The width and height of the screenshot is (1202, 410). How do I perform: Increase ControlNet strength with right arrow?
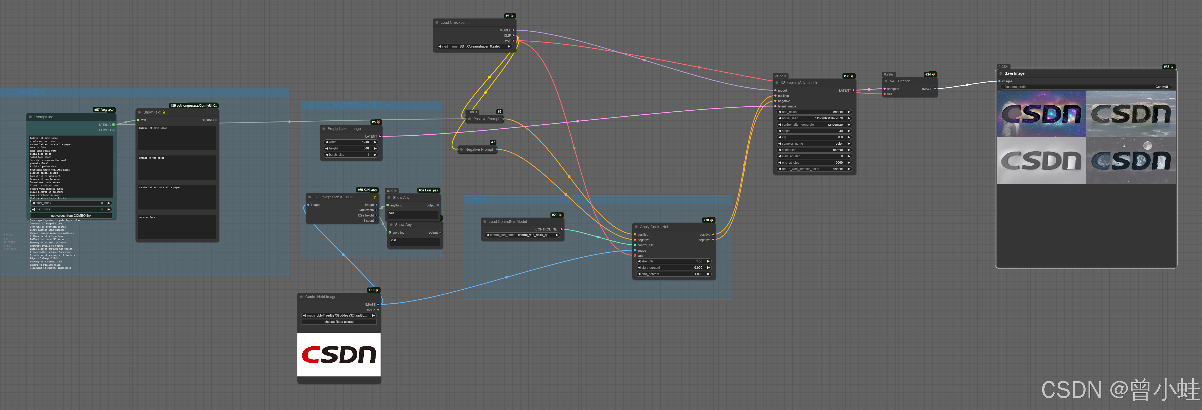(x=708, y=261)
